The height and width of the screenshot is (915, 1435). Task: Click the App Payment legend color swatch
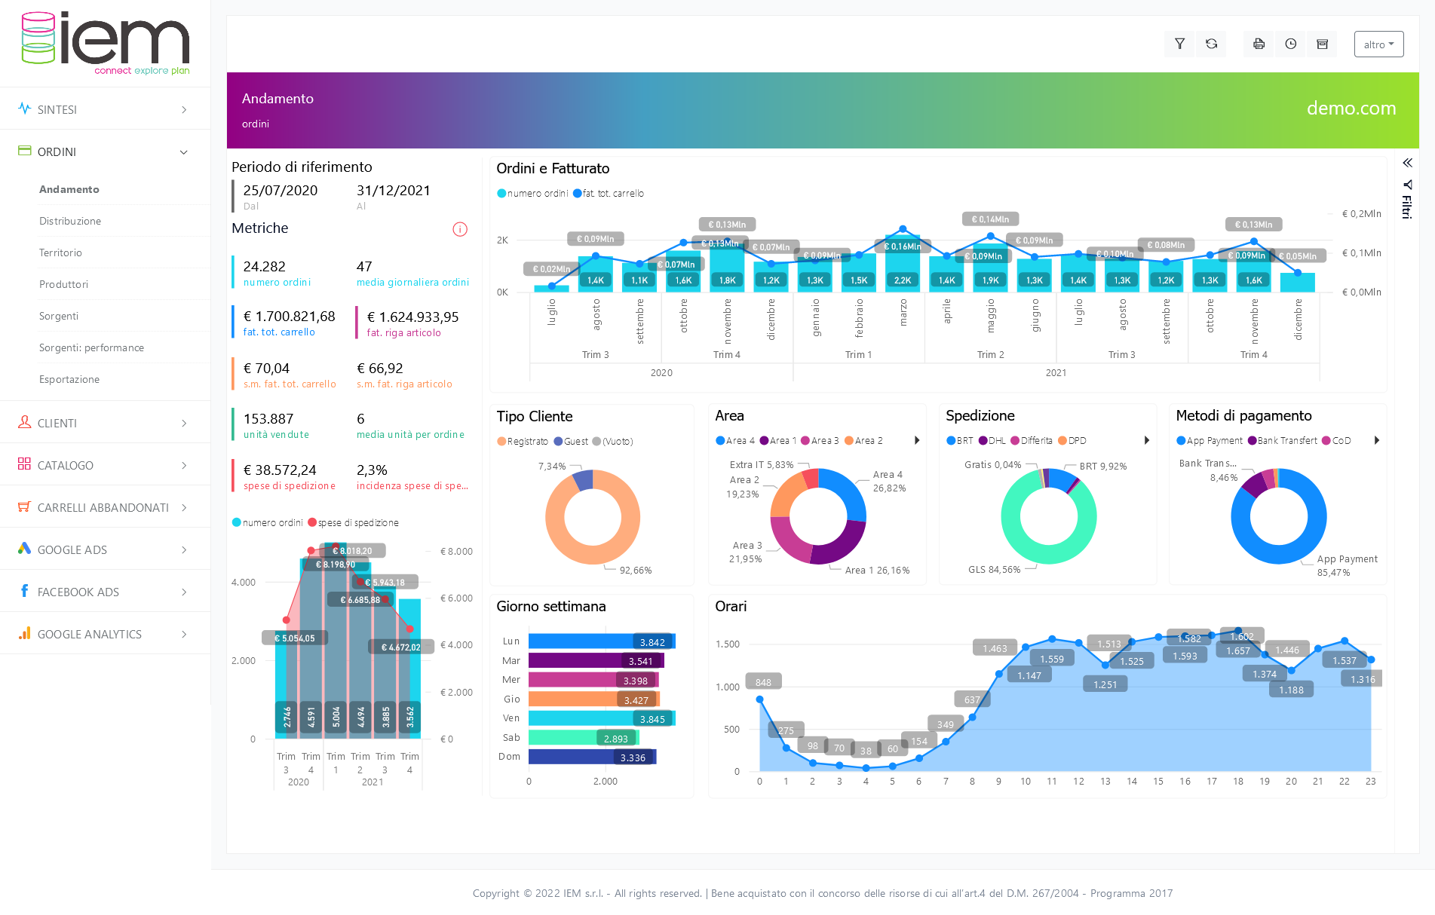click(1181, 441)
